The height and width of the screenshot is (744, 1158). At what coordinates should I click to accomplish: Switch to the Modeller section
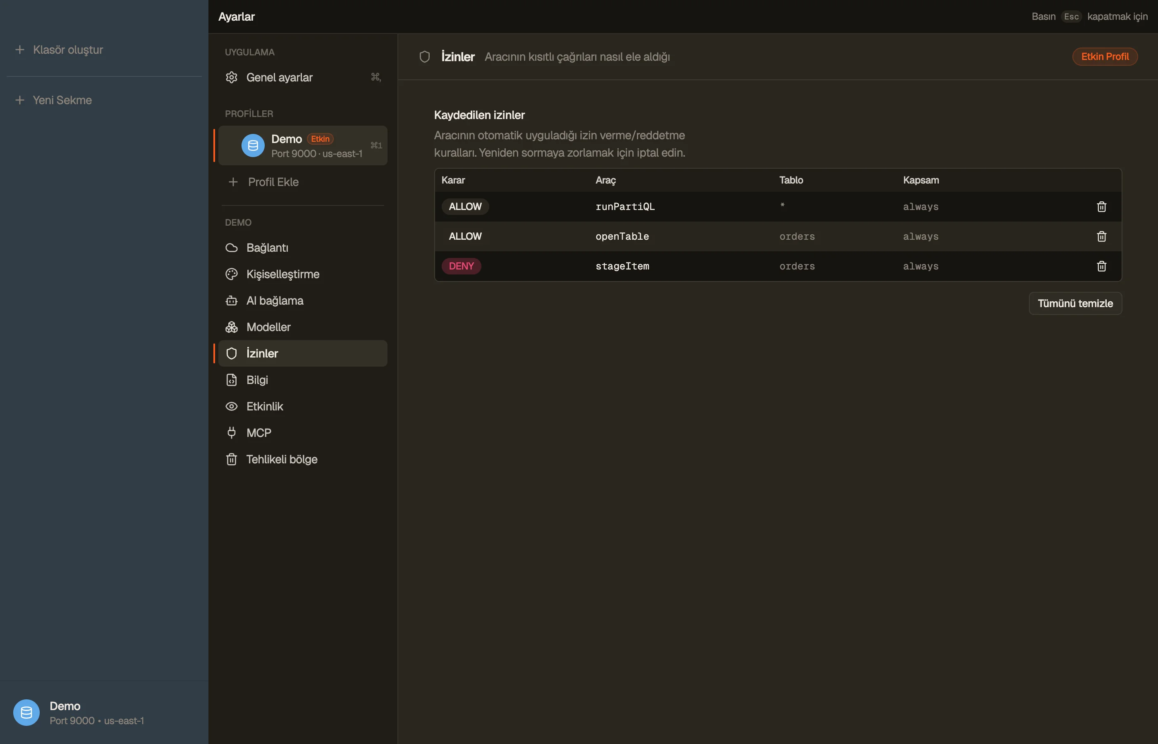(x=303, y=327)
